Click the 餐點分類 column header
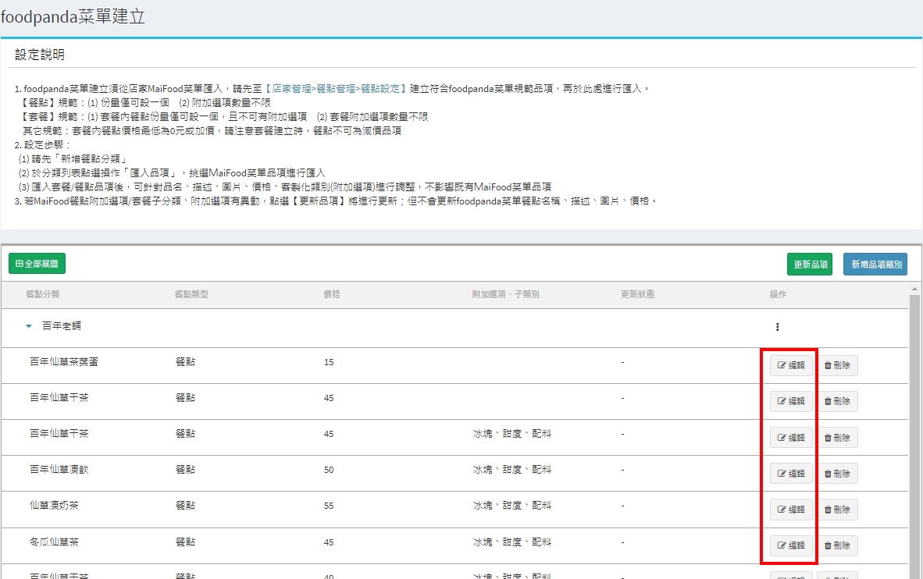This screenshot has height=579, width=923. pyautogui.click(x=43, y=295)
